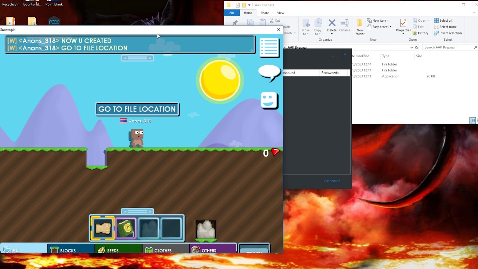The image size is (478, 269).
Task: Select the green wrench book inventory item
Action: click(125, 228)
